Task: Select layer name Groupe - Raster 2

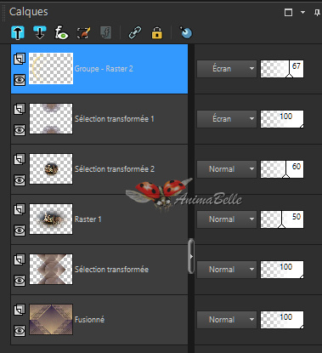Action: click(x=104, y=69)
